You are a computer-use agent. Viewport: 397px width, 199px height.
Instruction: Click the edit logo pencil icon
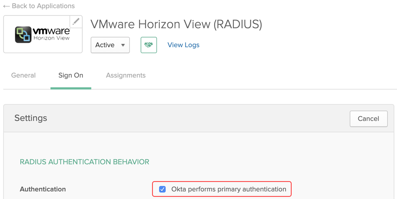[76, 22]
